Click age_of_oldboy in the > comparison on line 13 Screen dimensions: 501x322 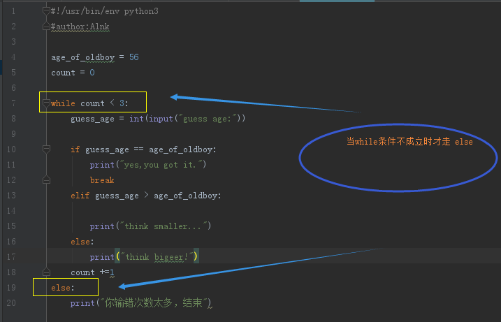click(185, 196)
